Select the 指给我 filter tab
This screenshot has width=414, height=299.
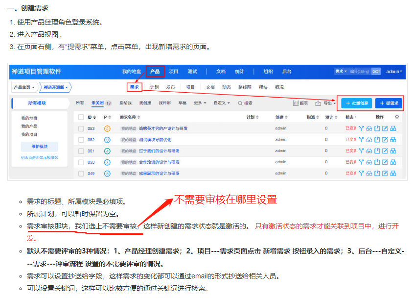pyautogui.click(x=125, y=103)
